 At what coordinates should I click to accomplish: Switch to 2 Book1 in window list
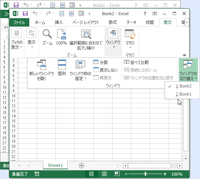182,94
